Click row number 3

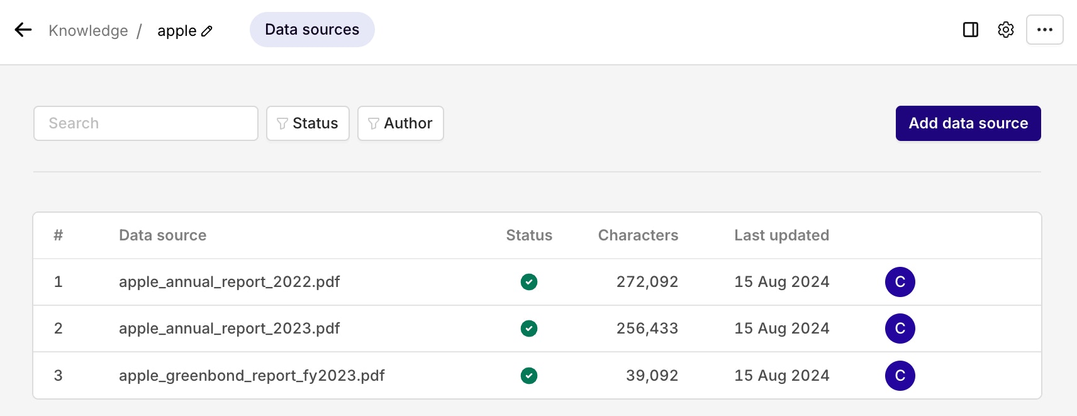pos(58,376)
